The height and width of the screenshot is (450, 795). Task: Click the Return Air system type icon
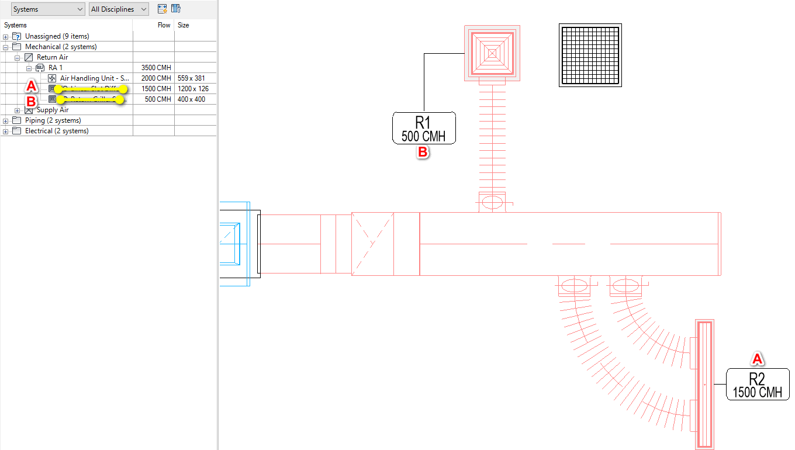click(x=29, y=57)
